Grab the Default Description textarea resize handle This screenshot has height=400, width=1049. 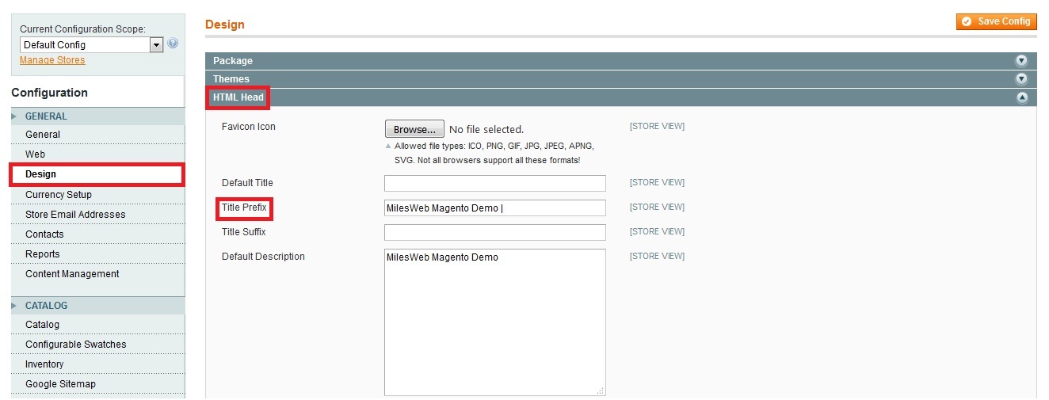click(601, 390)
